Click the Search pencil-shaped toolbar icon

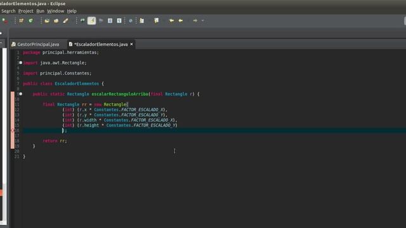click(x=65, y=21)
